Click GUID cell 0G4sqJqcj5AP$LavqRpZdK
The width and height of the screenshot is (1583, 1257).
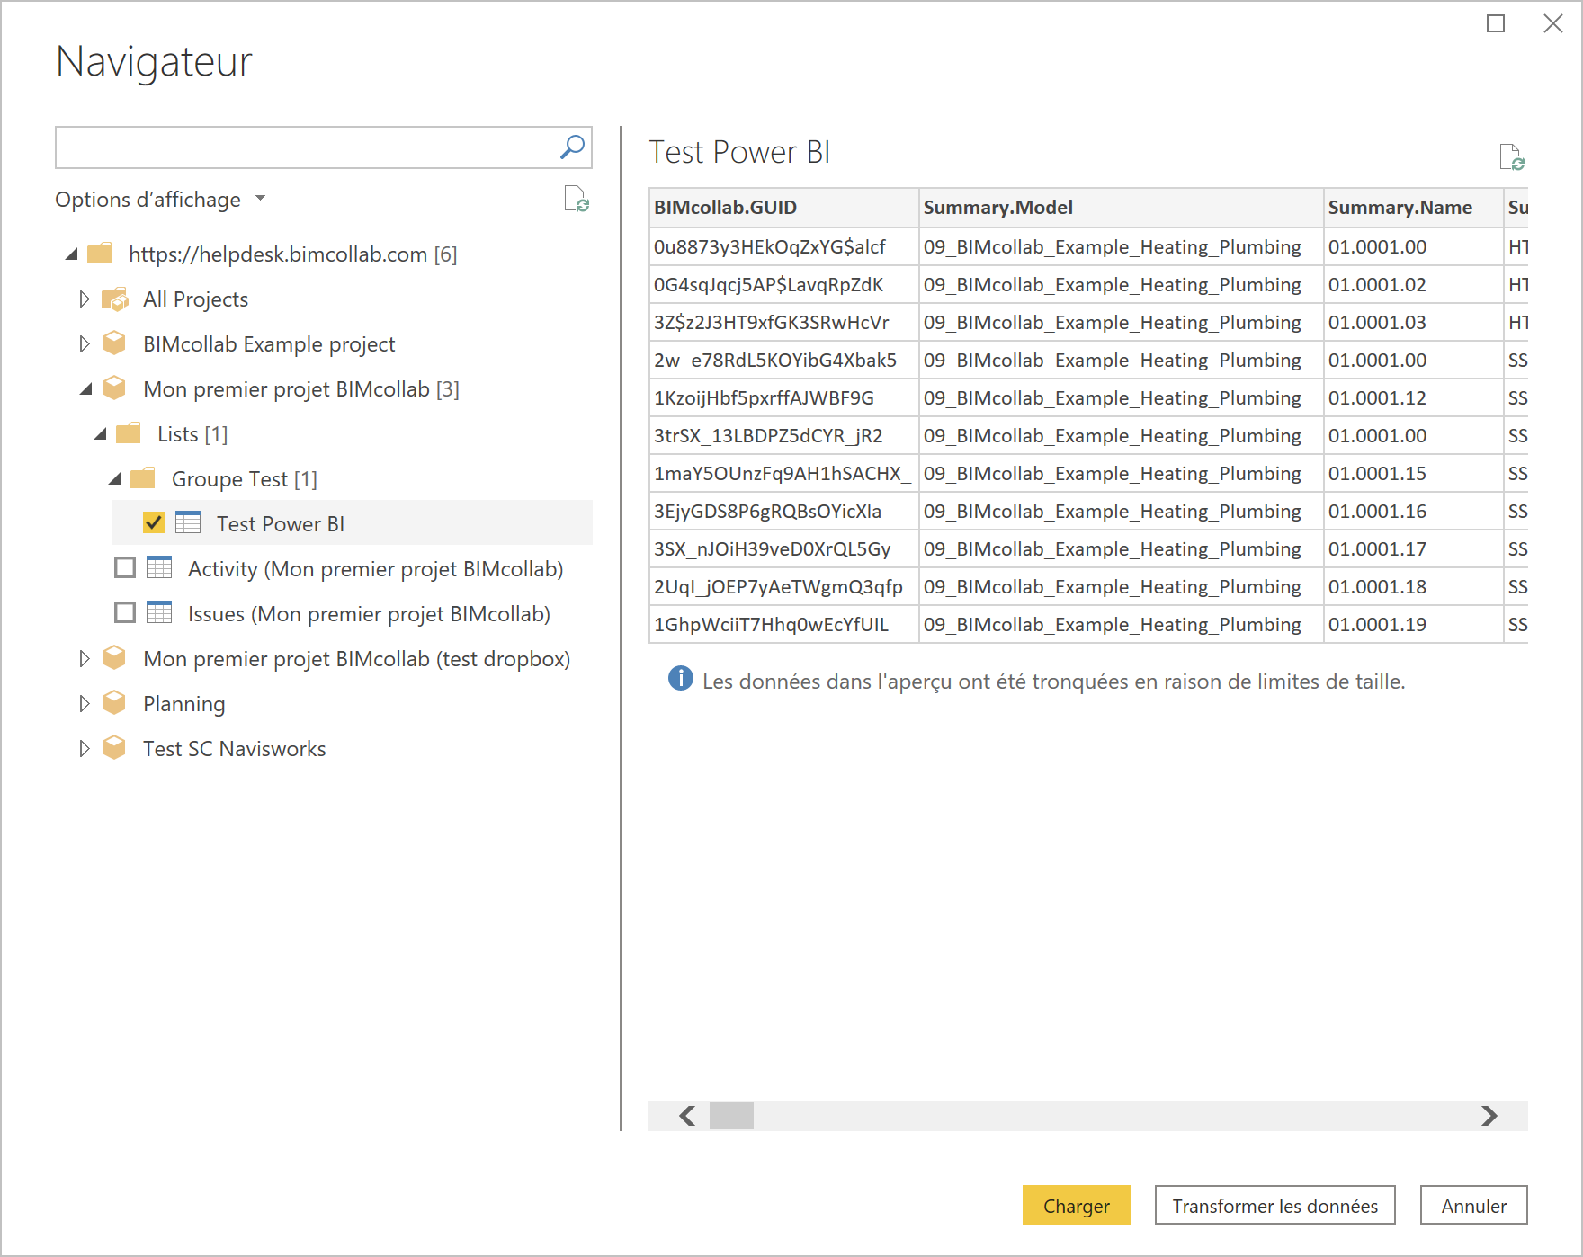pyautogui.click(x=783, y=284)
